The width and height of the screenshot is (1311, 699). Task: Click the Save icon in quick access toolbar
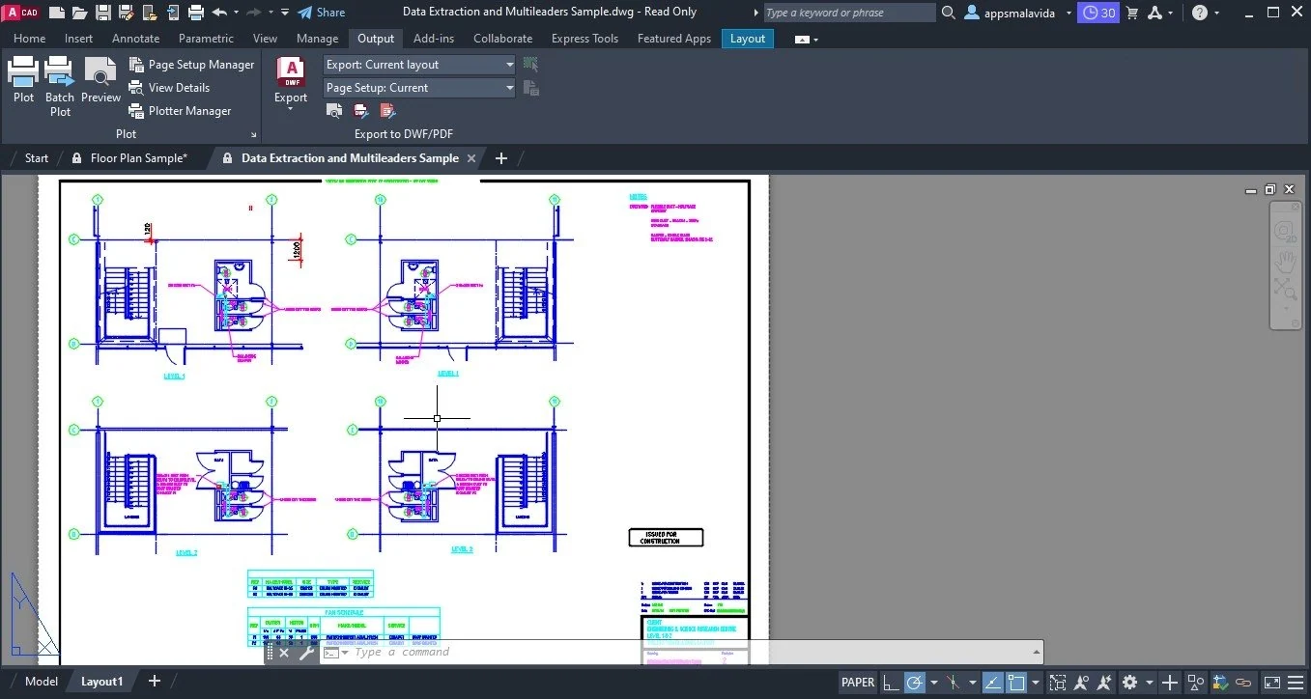(x=103, y=13)
